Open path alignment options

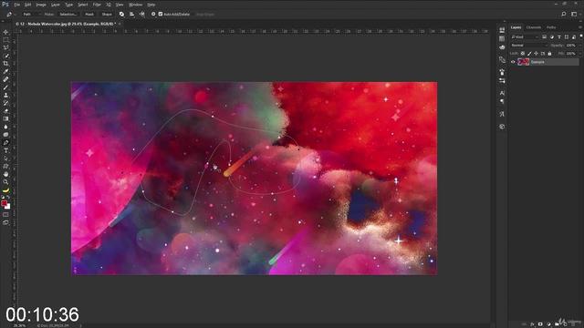(131, 15)
